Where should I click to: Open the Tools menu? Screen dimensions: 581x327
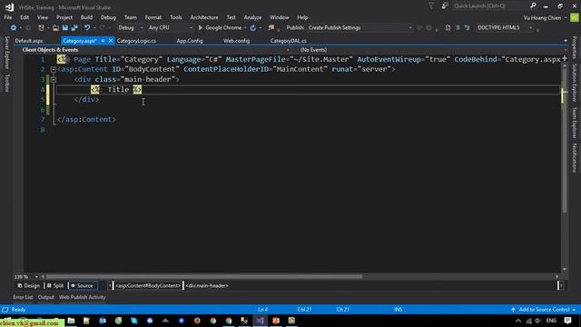click(175, 17)
